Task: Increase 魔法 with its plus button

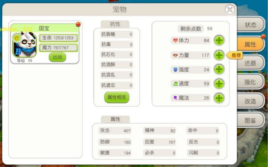Action: coord(219,98)
